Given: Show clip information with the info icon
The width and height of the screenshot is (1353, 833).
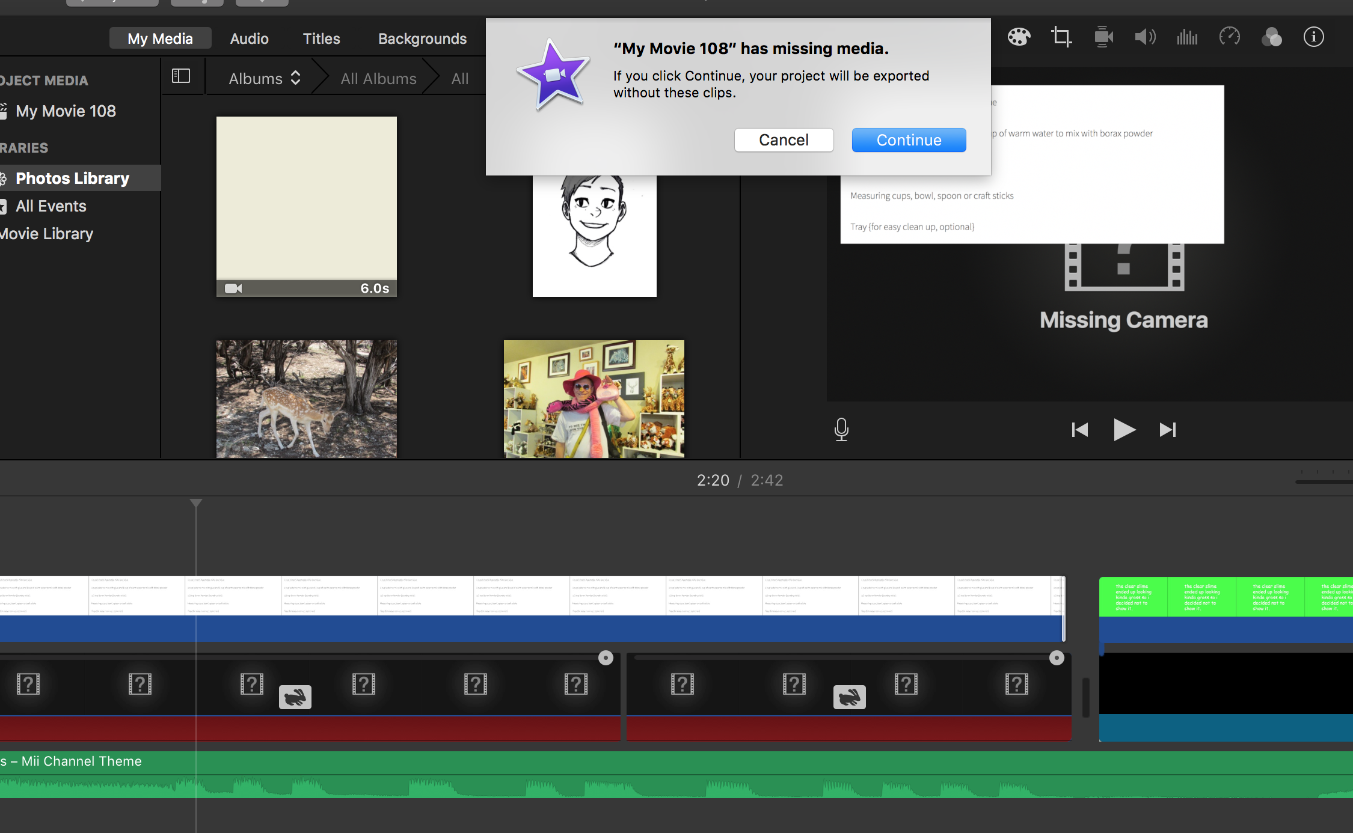Looking at the screenshot, I should pos(1313,37).
